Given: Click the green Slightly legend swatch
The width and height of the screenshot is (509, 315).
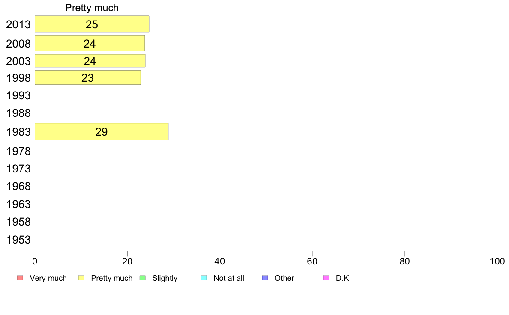Looking at the screenshot, I should 143,278.
